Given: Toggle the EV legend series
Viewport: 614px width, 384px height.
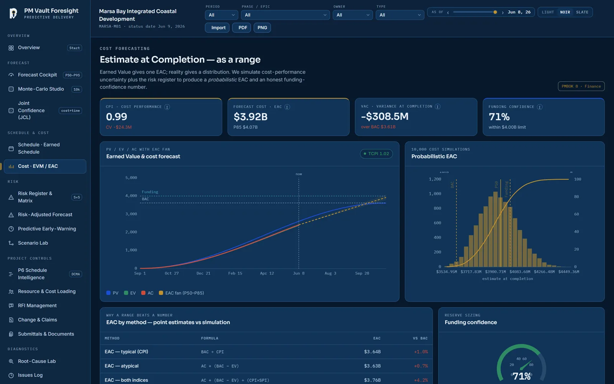Looking at the screenshot, I should coord(130,293).
